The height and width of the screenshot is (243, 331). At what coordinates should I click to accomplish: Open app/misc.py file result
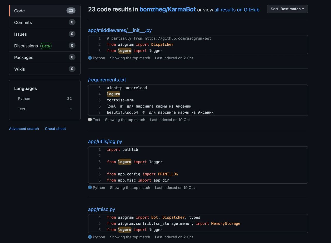pyautogui.click(x=102, y=209)
